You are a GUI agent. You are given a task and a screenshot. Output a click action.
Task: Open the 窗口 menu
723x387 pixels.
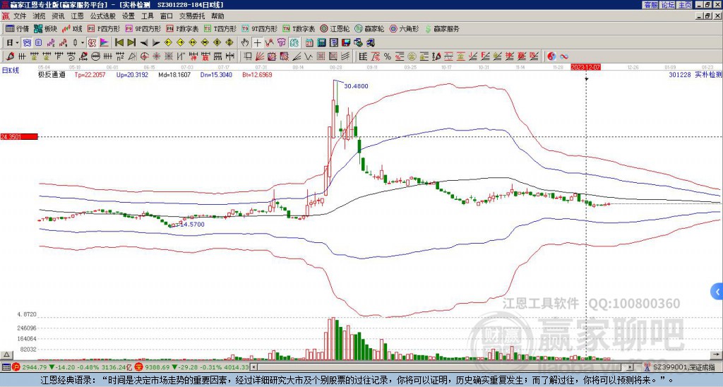[x=167, y=16]
